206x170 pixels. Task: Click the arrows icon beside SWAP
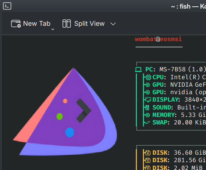pos(148,123)
